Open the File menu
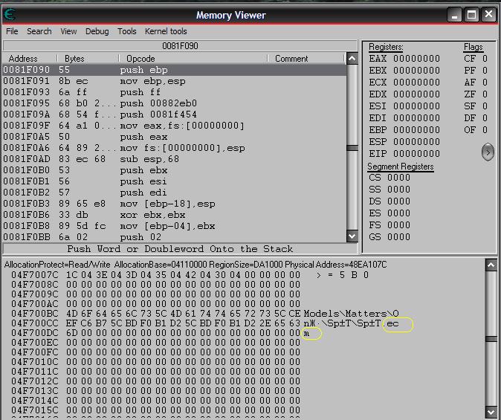This screenshot has width=501, height=420. 12,31
